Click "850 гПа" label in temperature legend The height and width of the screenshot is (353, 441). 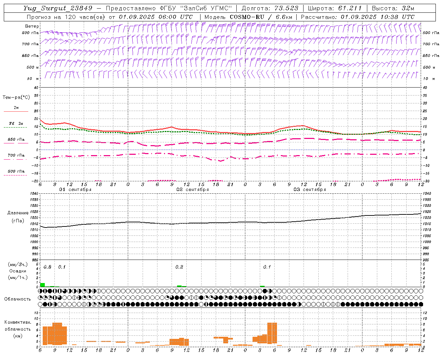tap(16, 140)
